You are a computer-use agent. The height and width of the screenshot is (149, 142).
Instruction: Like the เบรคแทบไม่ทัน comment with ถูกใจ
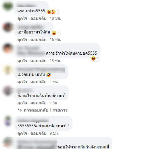(22, 82)
